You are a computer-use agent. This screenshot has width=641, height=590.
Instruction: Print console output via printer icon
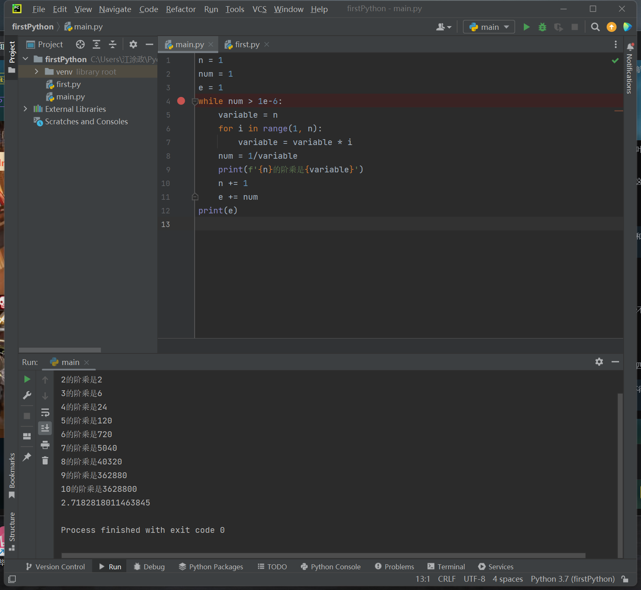[x=45, y=445]
